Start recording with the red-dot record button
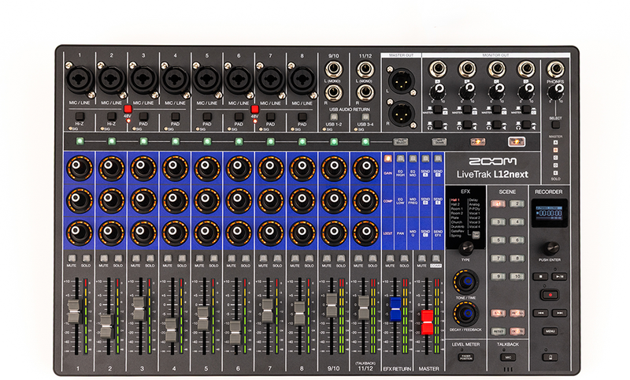This screenshot has width=630, height=380. point(550,295)
